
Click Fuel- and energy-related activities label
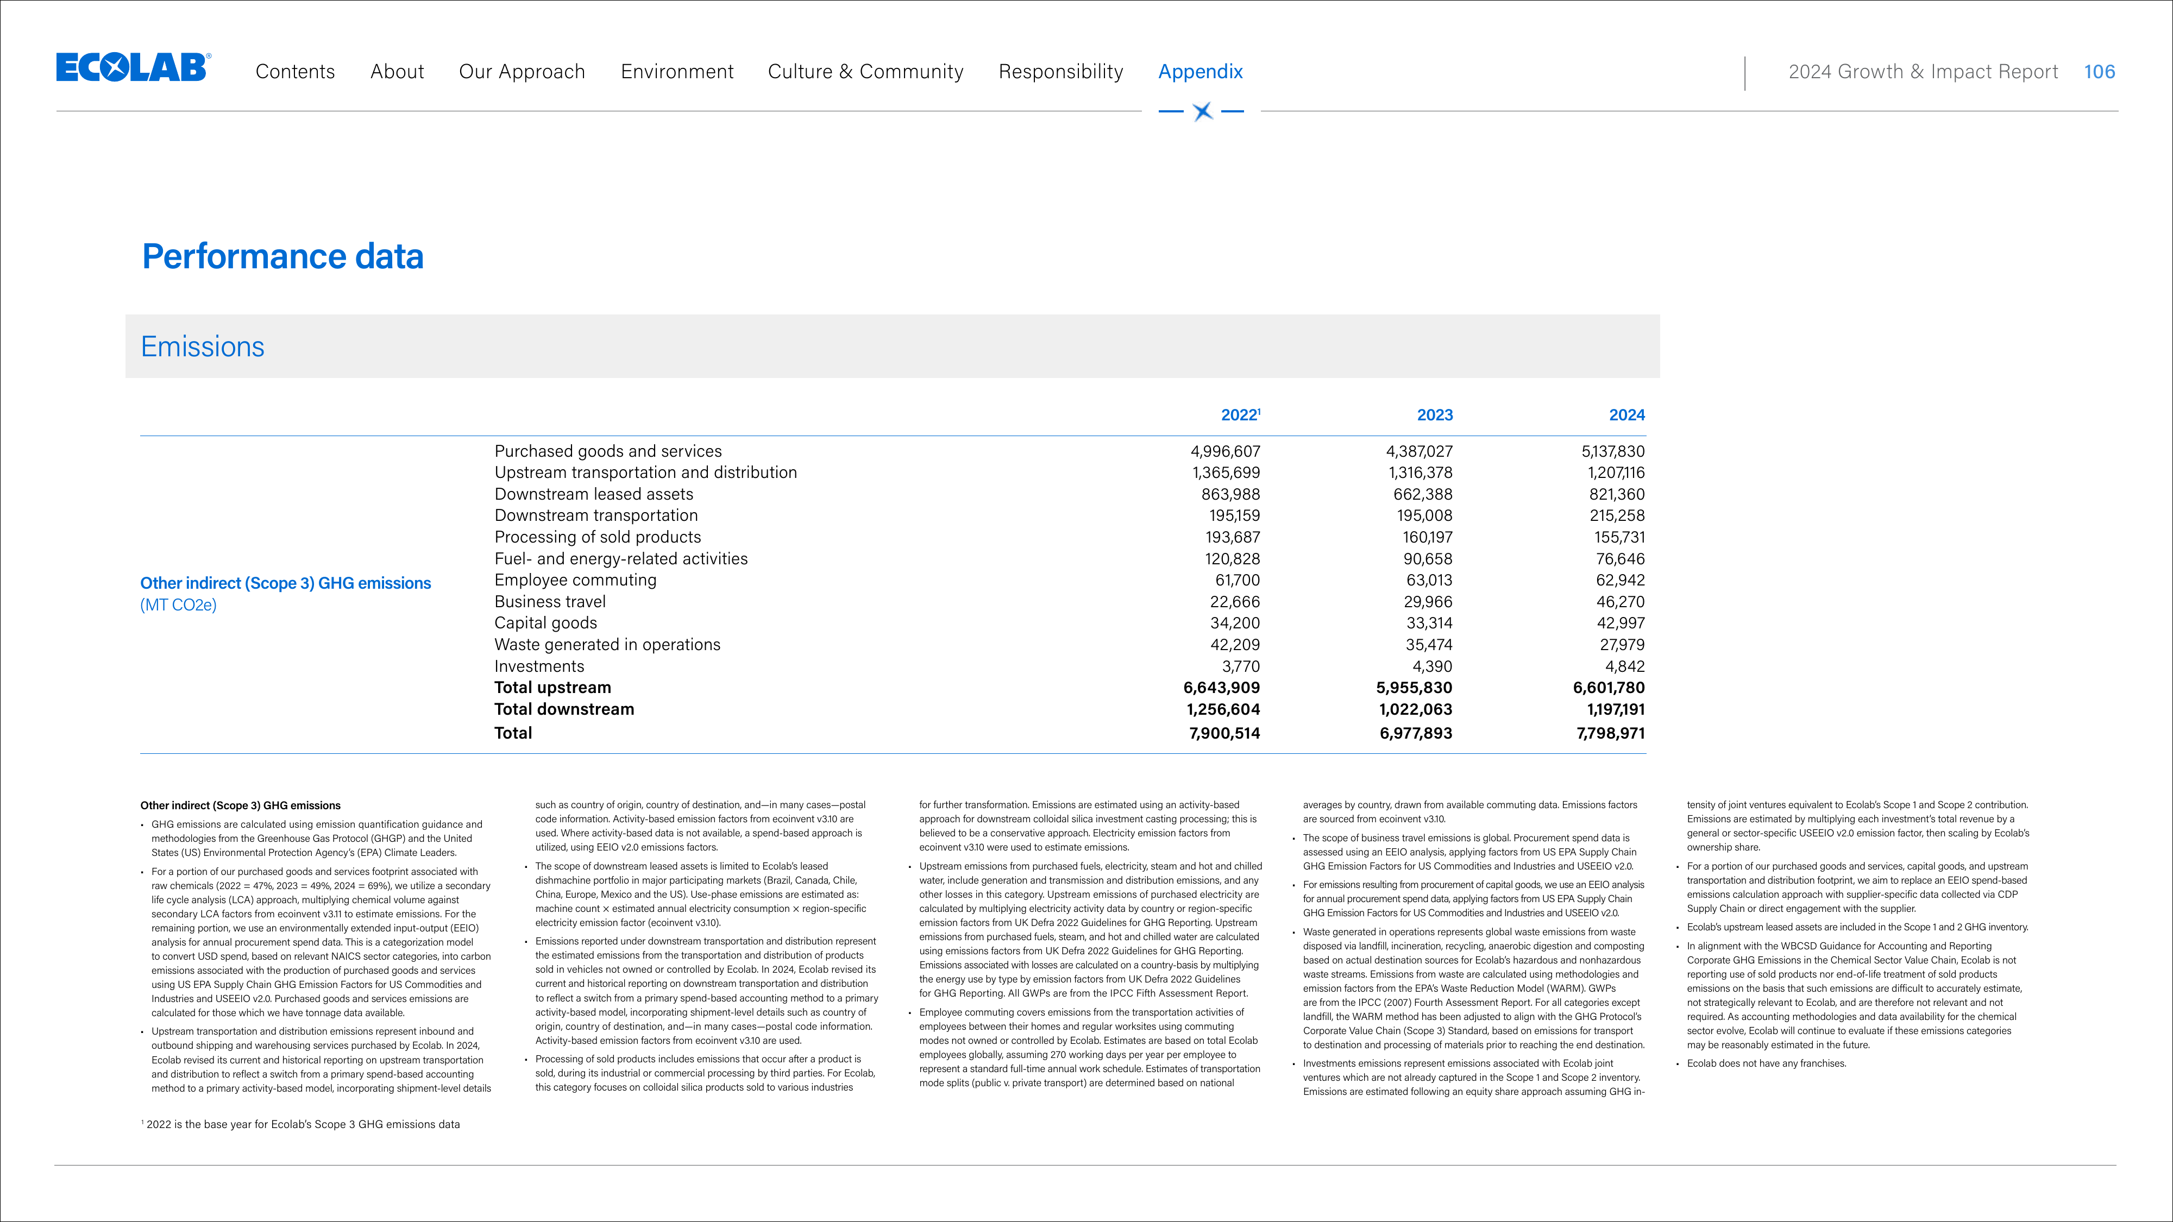pyautogui.click(x=621, y=558)
